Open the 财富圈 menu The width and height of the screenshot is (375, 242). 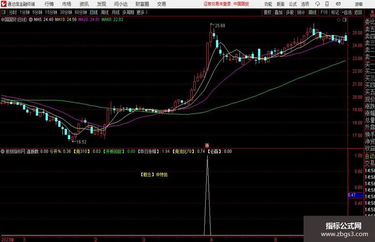(142, 4)
